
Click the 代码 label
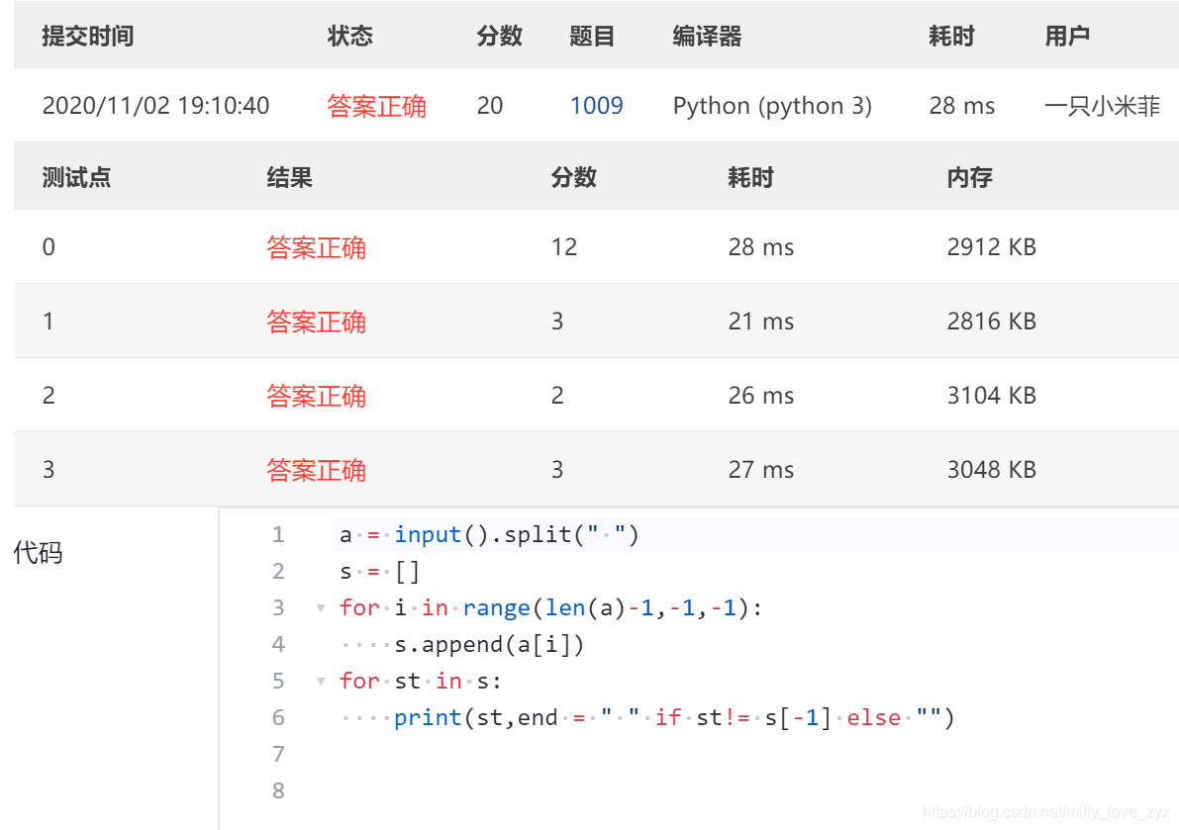38,553
